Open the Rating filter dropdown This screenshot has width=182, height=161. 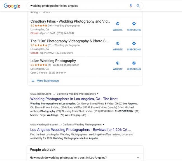pyautogui.click(x=35, y=12)
